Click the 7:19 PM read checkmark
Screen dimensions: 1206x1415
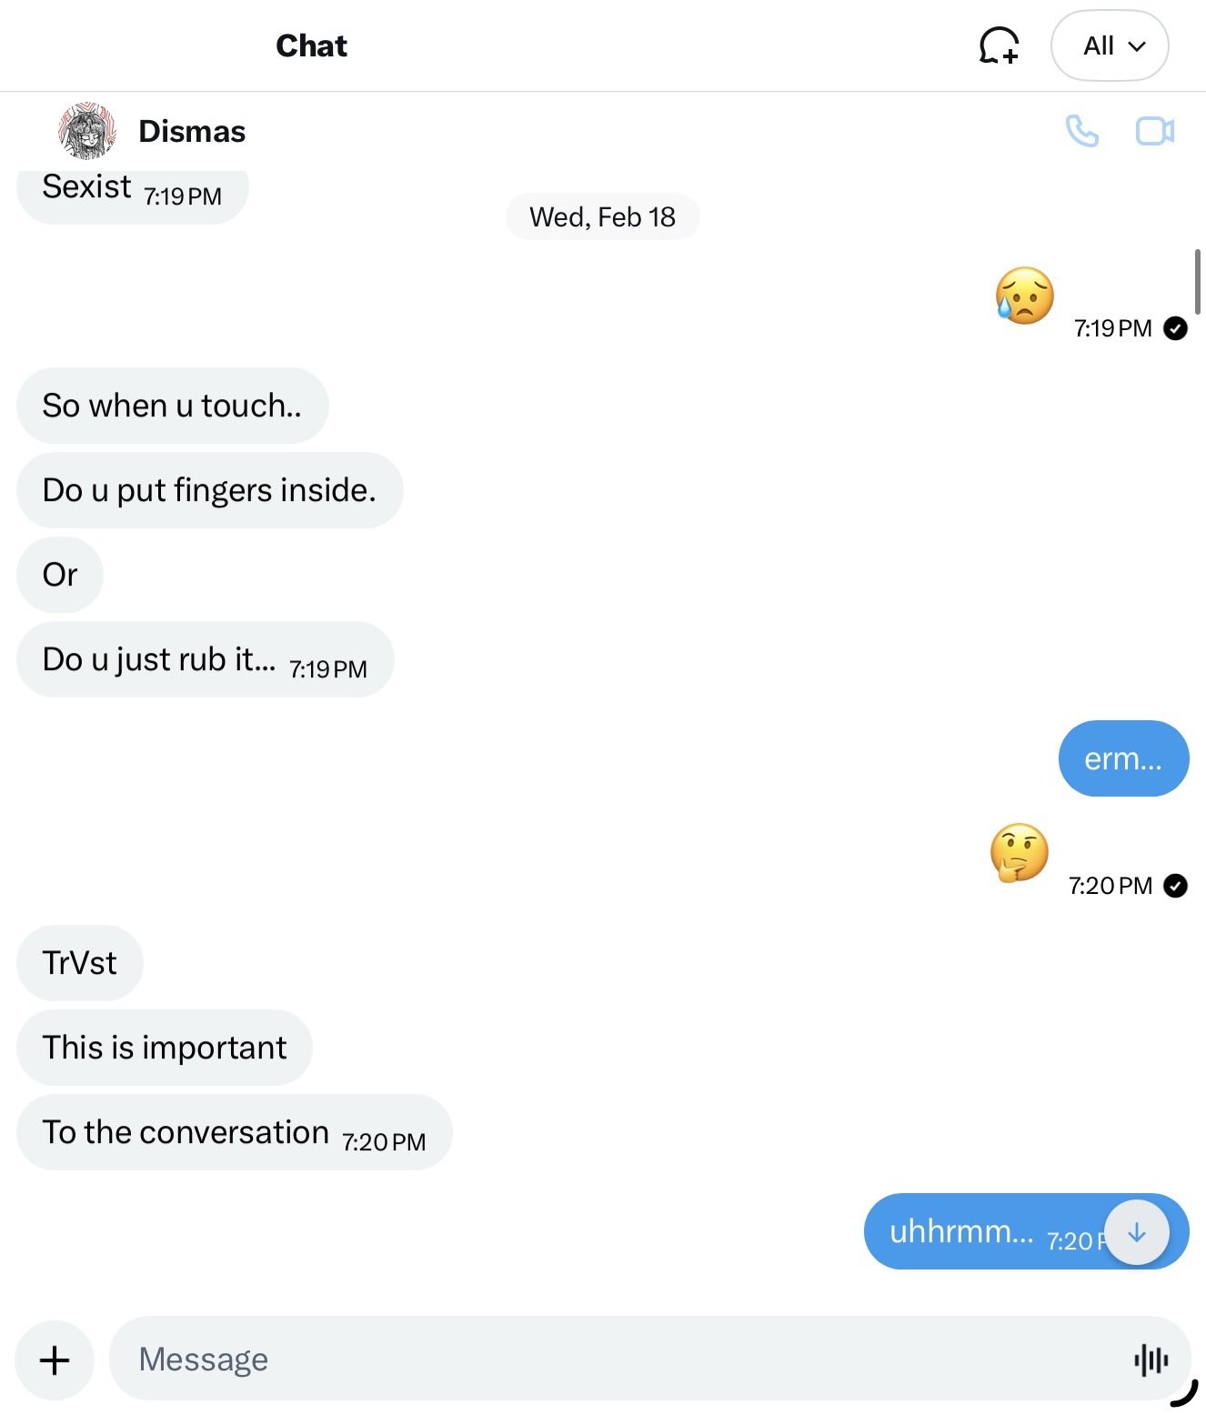1175,328
